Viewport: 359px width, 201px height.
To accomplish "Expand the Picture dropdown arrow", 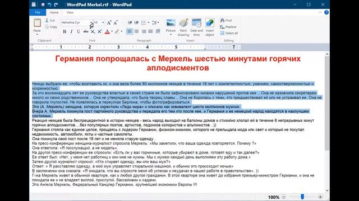I will [171, 35].
